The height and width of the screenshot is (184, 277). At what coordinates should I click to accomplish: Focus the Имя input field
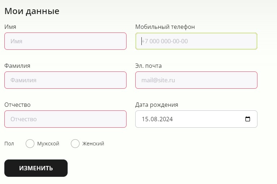coord(65,41)
